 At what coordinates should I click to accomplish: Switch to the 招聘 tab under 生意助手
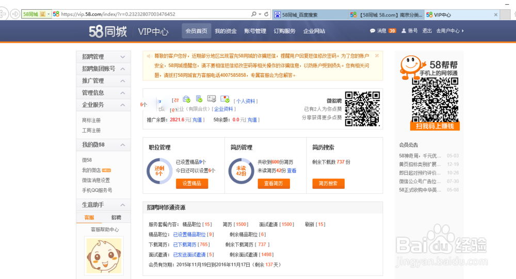116,218
